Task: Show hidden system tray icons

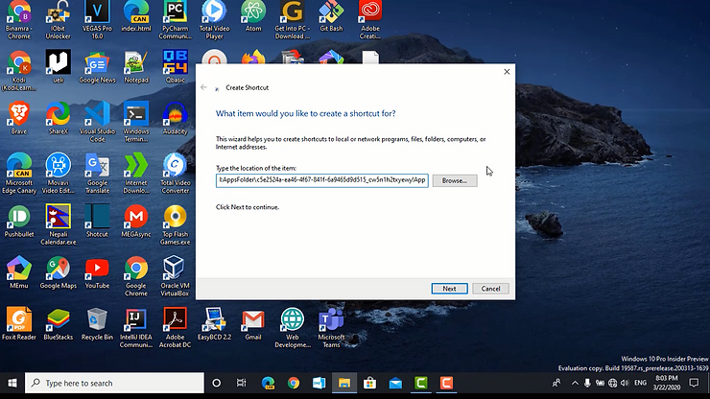Action: [575, 383]
